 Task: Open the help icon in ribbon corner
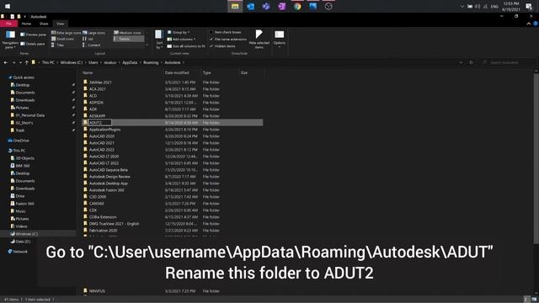pos(536,24)
